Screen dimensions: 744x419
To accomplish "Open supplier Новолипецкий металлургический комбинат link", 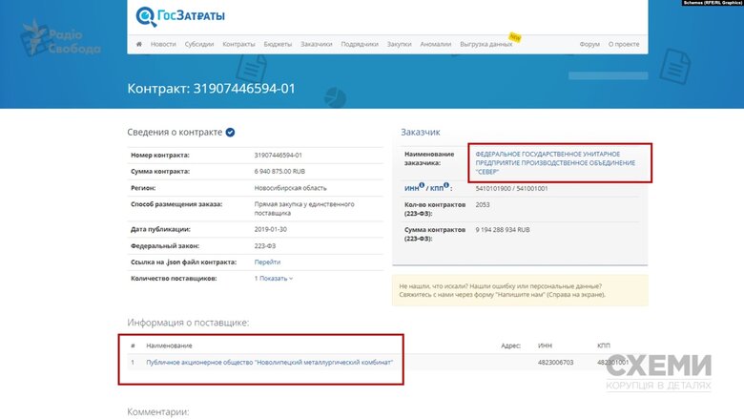I will [270, 362].
